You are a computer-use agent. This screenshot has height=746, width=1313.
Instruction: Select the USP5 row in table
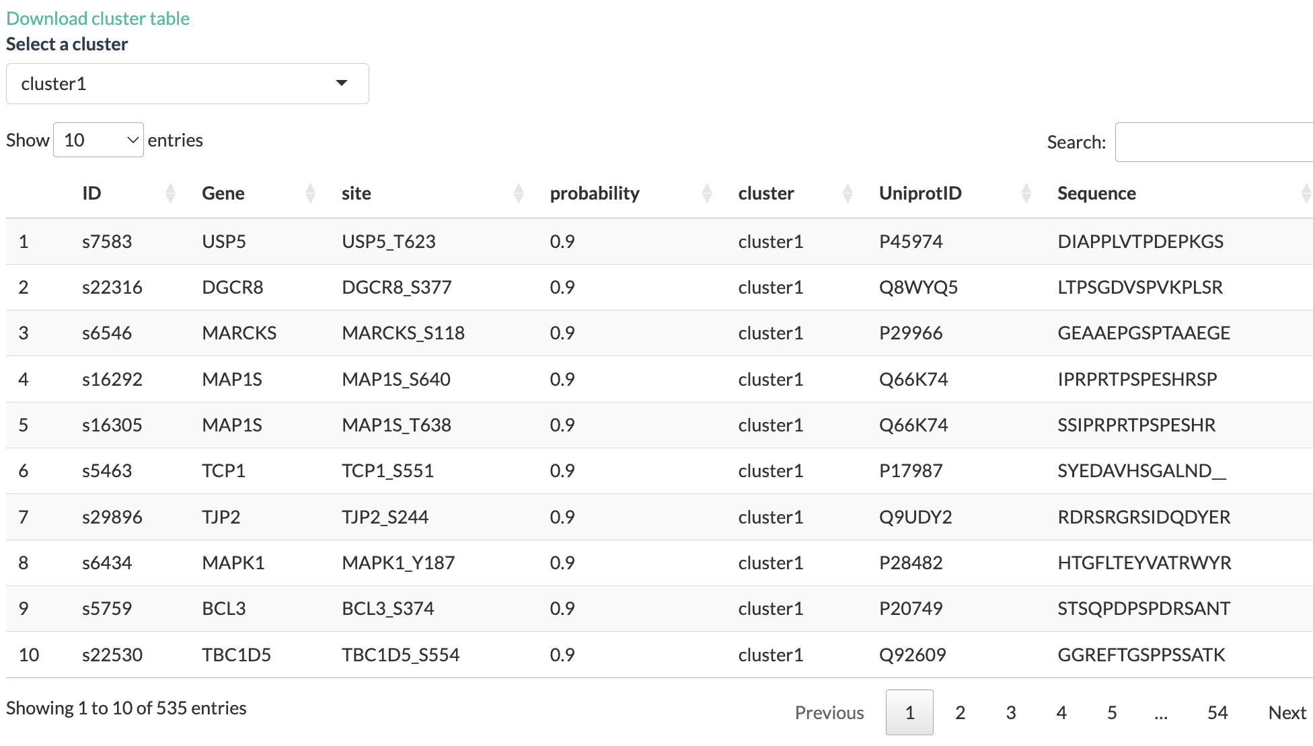click(x=659, y=241)
